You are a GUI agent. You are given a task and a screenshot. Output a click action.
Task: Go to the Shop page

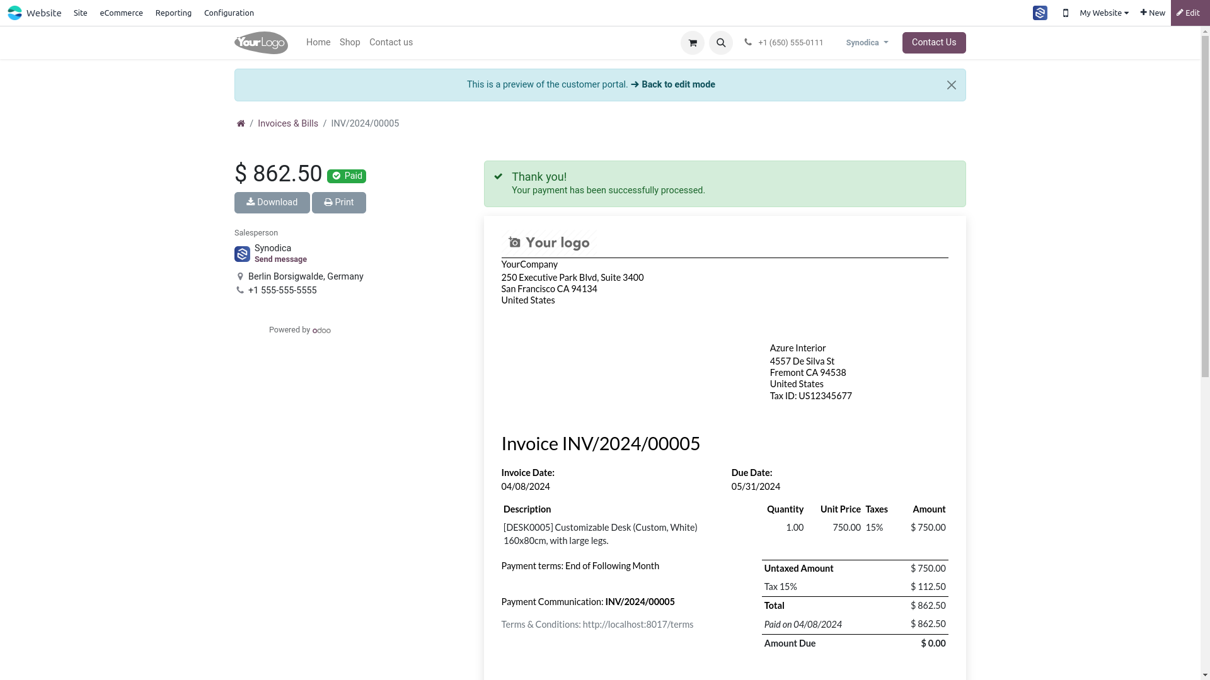[x=350, y=42]
